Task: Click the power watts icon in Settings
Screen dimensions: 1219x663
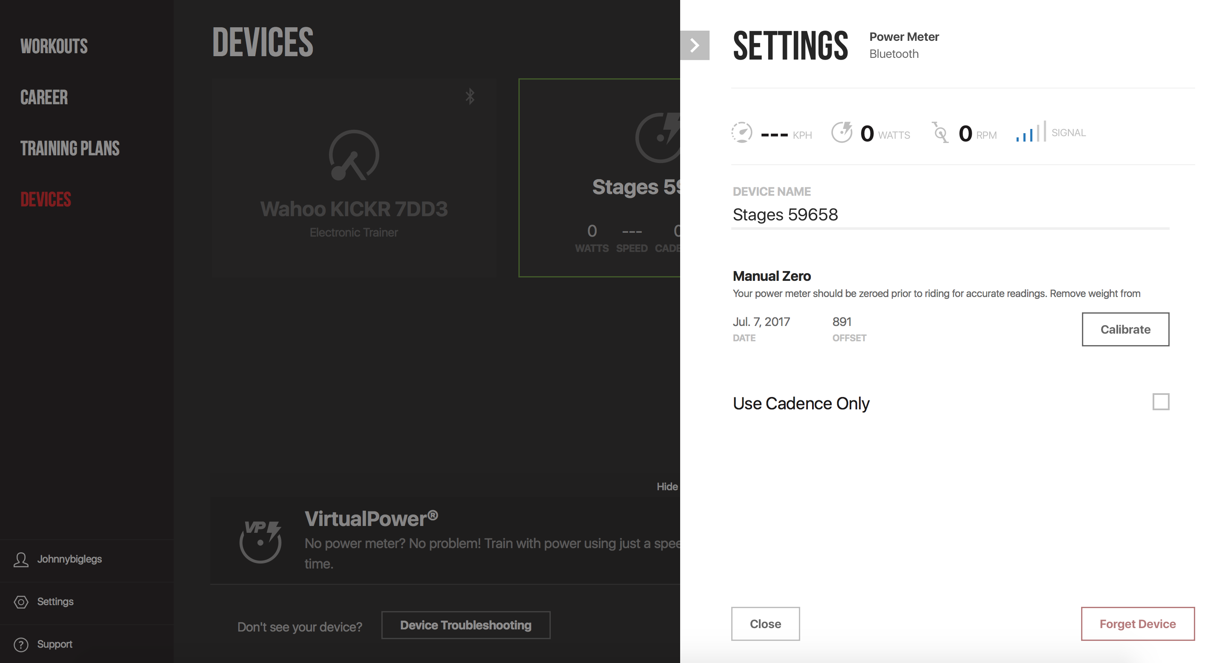Action: click(x=842, y=132)
